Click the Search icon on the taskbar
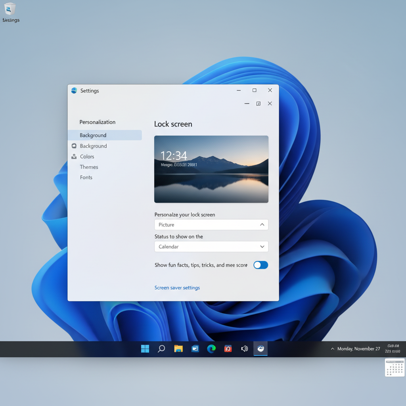The width and height of the screenshot is (406, 406). tap(161, 349)
